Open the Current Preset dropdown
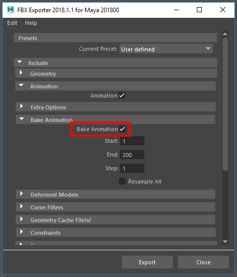This screenshot has height=277, width=237. (x=166, y=49)
